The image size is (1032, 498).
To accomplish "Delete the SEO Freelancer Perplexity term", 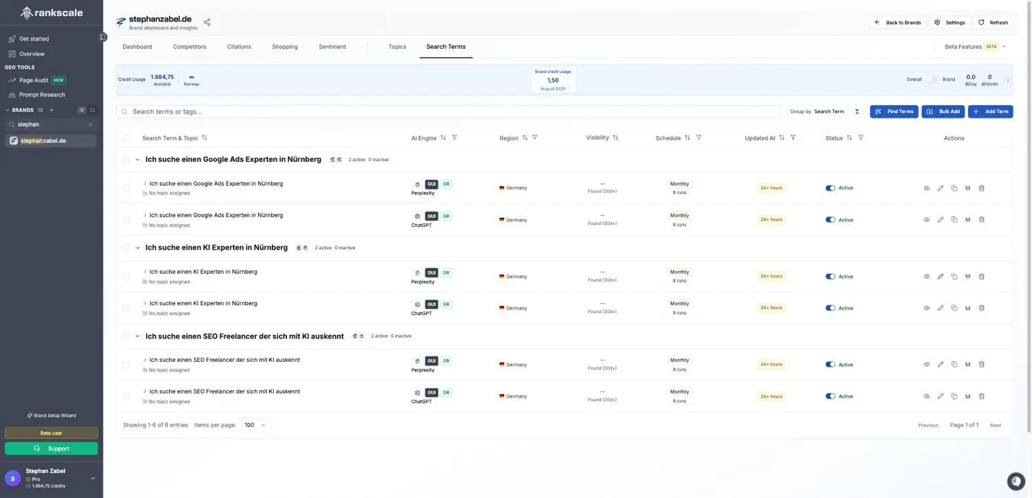I will click(982, 365).
